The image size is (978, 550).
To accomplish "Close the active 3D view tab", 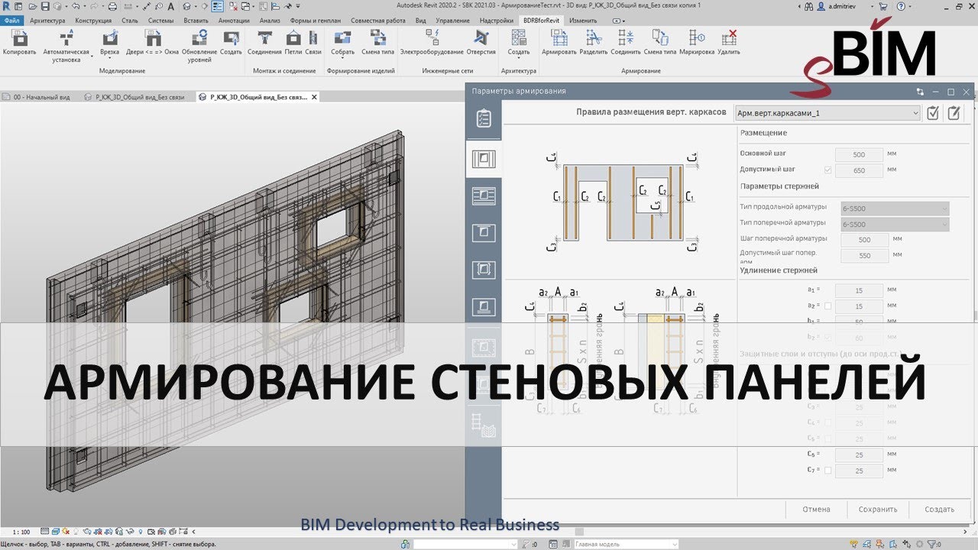I will click(314, 97).
